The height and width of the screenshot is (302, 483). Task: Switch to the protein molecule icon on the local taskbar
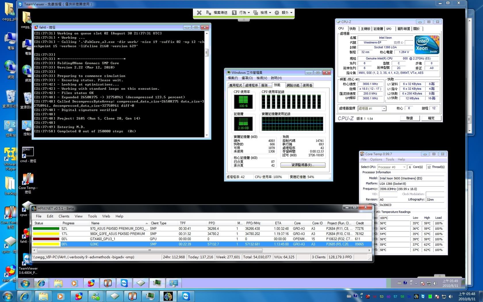pos(168,296)
